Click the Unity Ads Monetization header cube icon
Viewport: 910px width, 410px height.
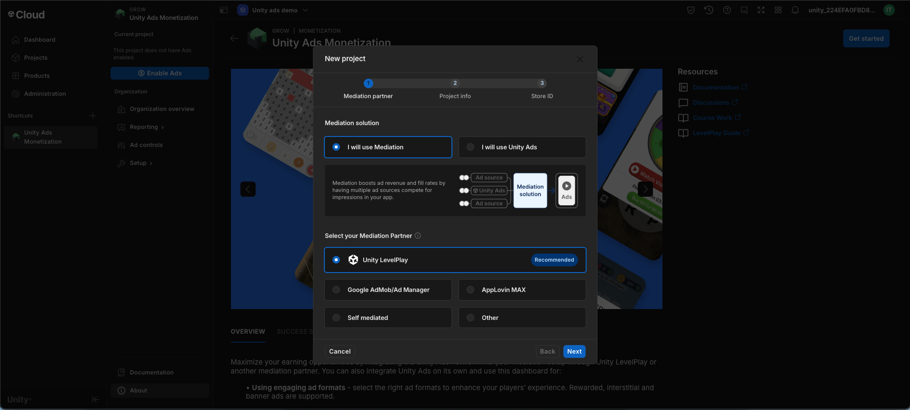tap(257, 38)
